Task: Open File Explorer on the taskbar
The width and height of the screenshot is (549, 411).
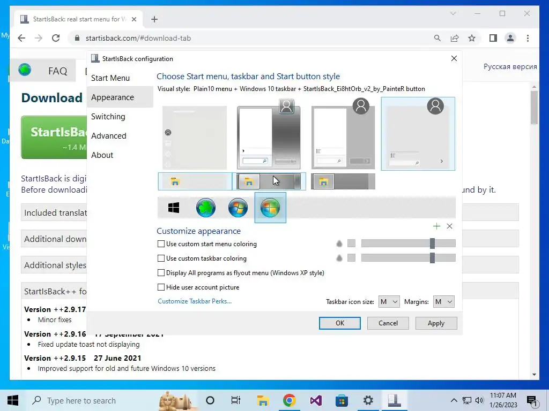Action: tap(263, 400)
